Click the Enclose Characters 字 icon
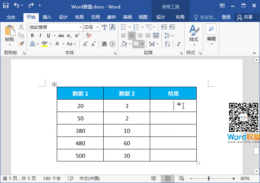This screenshot has width=260, height=183. click(x=112, y=44)
